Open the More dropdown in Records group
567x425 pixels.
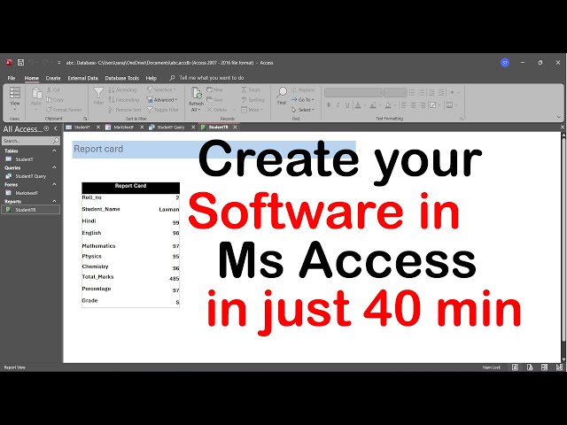pos(252,110)
